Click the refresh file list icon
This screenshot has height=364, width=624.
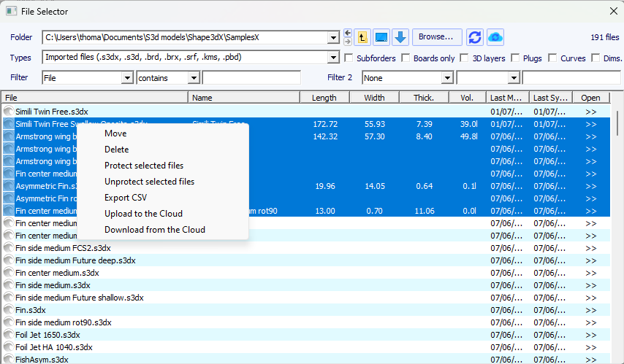point(475,36)
